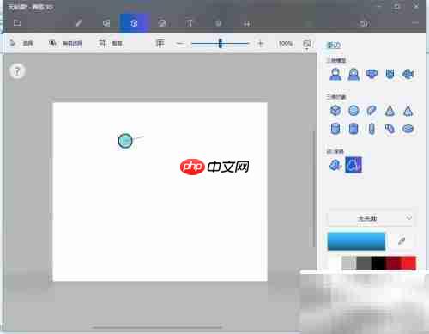This screenshot has width=429, height=334.
Task: Pick the white color swatch
Action: [335, 263]
